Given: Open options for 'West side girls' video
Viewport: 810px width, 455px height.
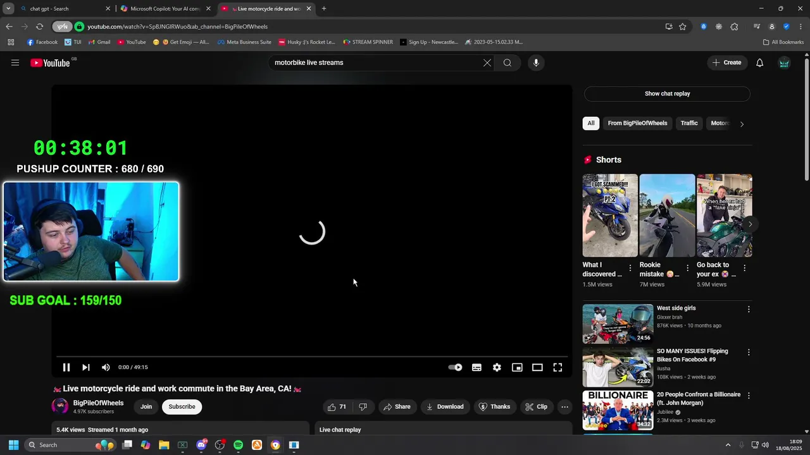Looking at the screenshot, I should 749,310.
